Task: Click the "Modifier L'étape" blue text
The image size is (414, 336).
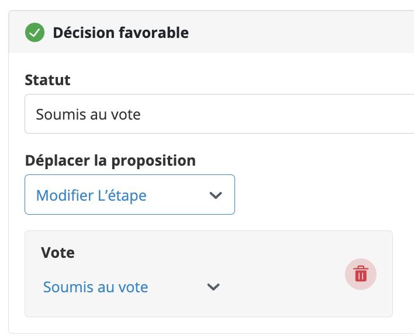Action: click(x=91, y=195)
